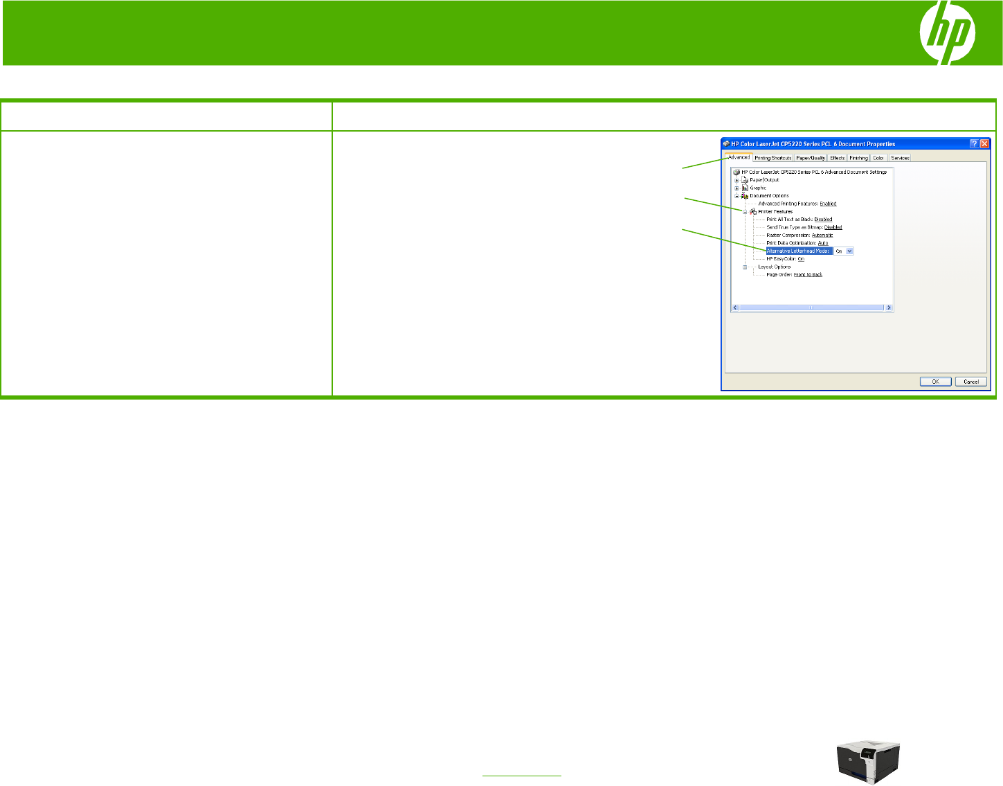This screenshot has height=786, width=1003.
Task: Click the HP logo in the green header
Action: click(x=947, y=34)
